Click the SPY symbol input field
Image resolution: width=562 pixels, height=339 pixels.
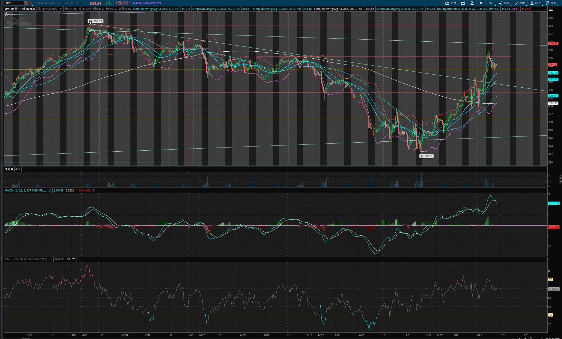14,3
